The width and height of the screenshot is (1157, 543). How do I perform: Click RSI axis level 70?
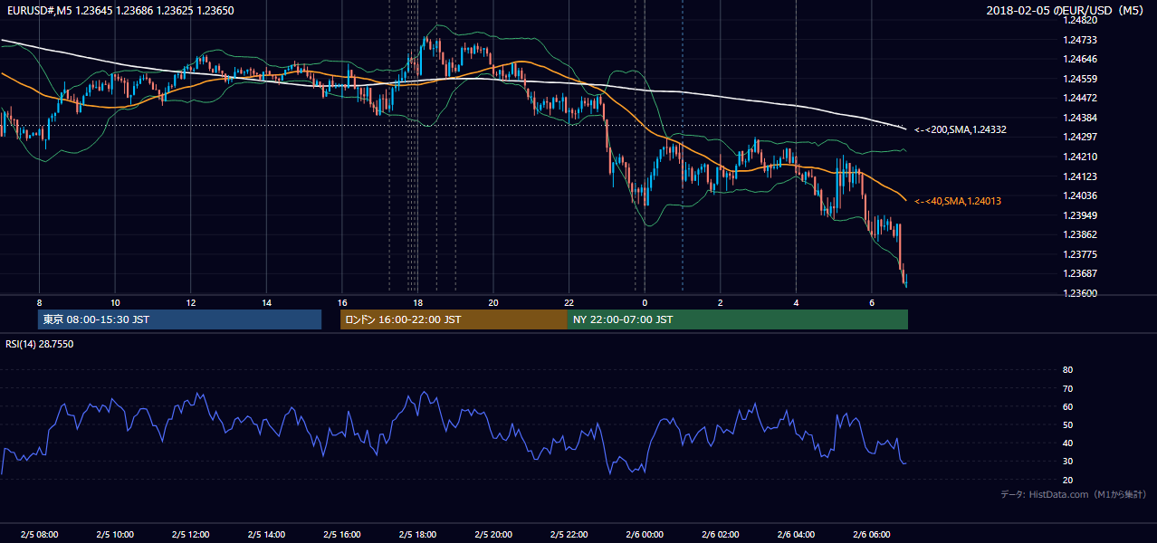point(1067,388)
